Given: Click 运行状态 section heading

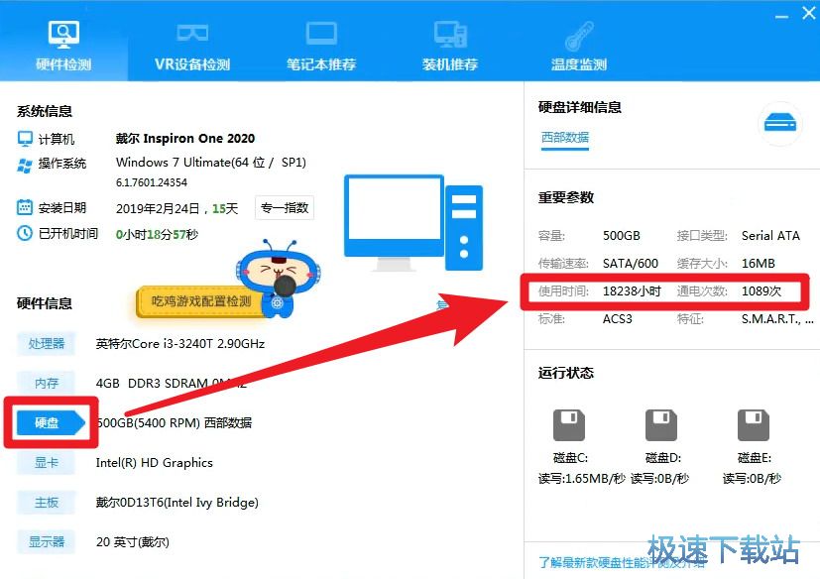Looking at the screenshot, I should point(566,373).
